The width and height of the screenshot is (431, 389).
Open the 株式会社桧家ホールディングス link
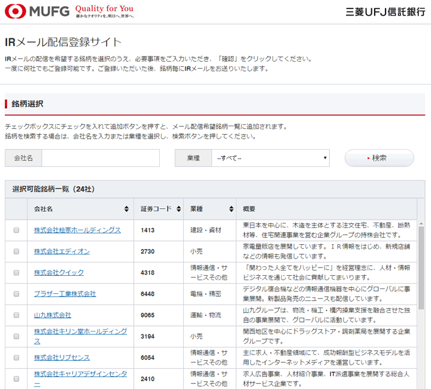(x=77, y=230)
